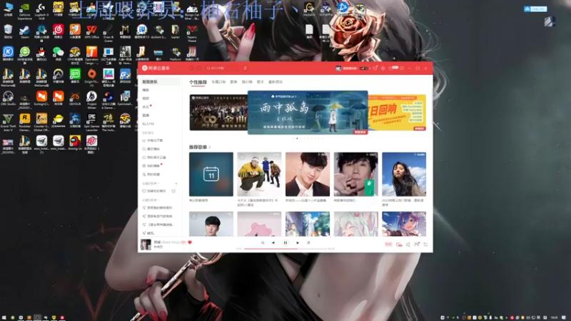Open the Steam desktop shortcut
571x321 pixels.
[x=24, y=31]
